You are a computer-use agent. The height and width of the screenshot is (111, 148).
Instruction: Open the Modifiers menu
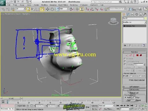(45, 5)
